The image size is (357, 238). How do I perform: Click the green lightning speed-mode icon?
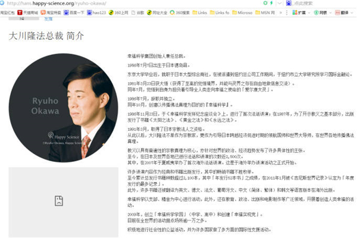(x=271, y=3)
